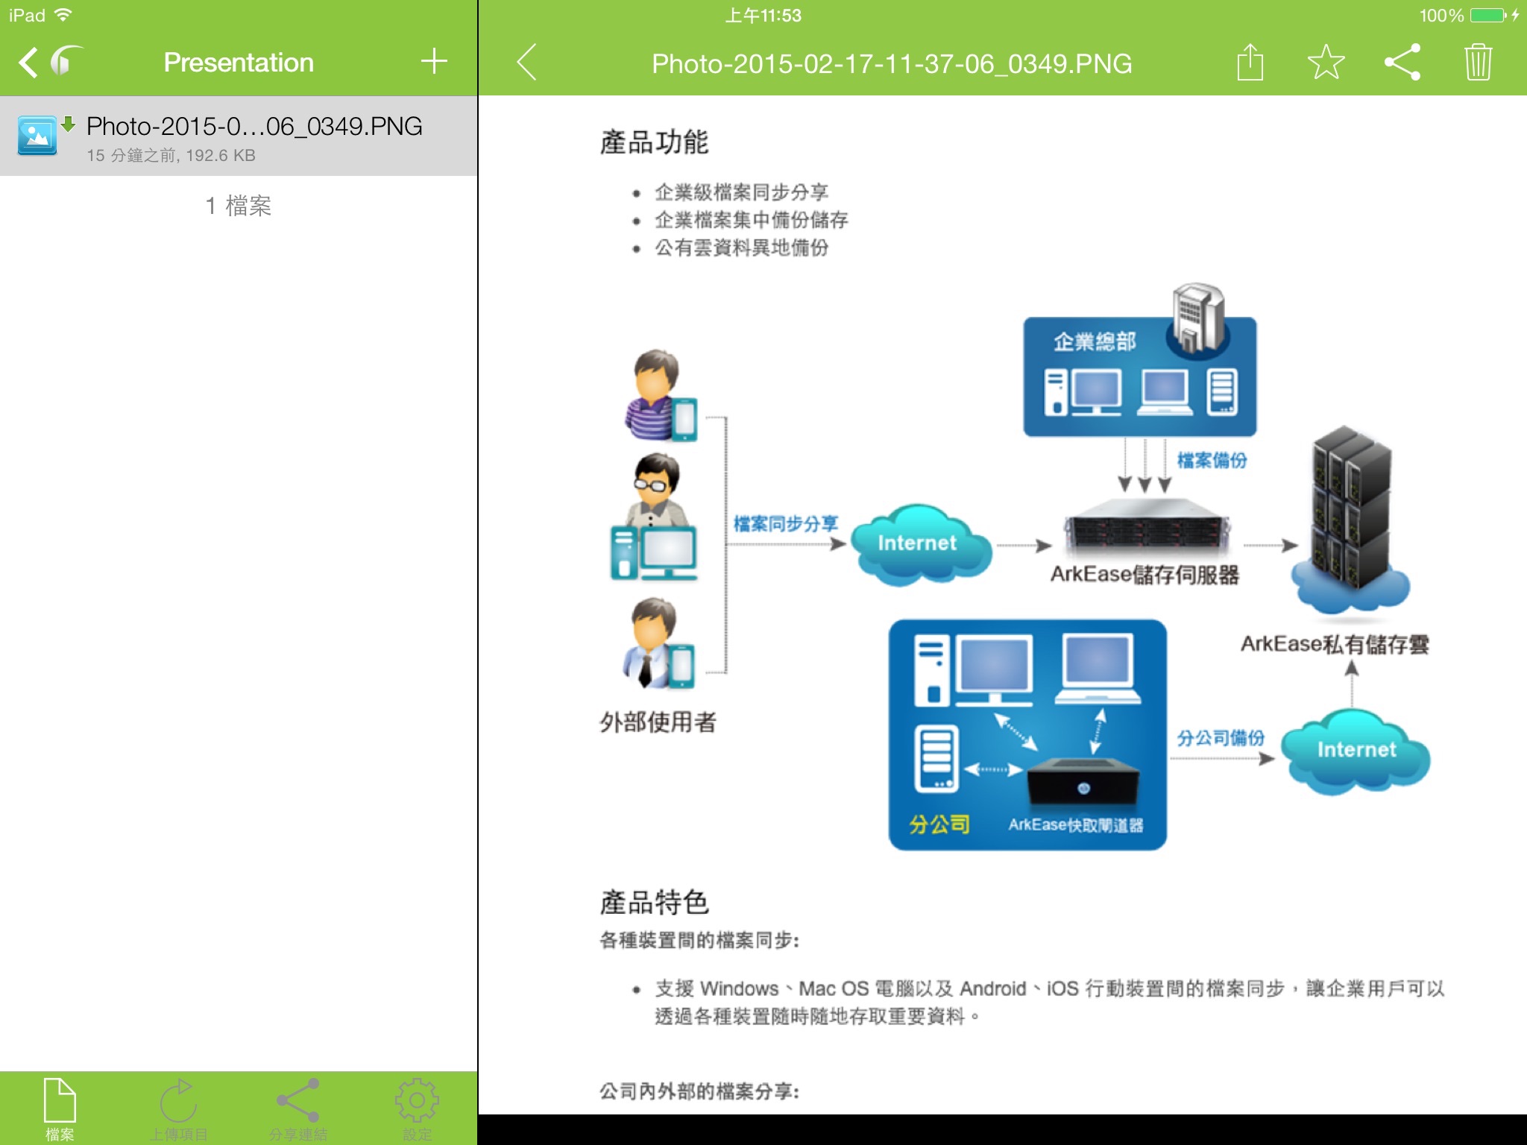Share the photo via share link icon
1527x1145 pixels.
(x=1402, y=62)
